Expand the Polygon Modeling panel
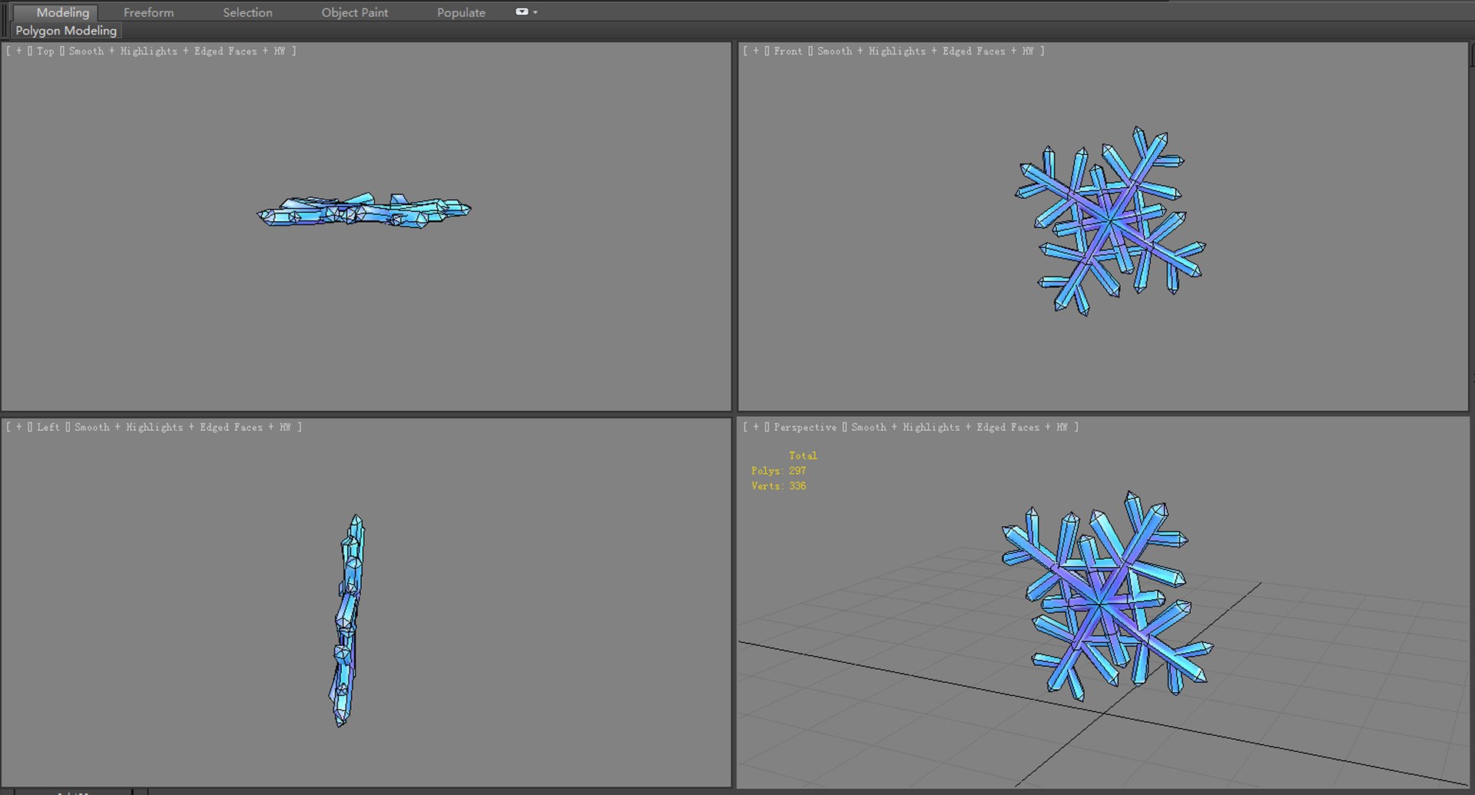1475x795 pixels. [x=66, y=31]
